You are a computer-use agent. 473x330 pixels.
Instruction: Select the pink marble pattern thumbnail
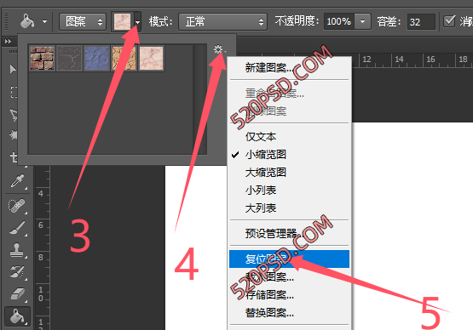(x=151, y=59)
